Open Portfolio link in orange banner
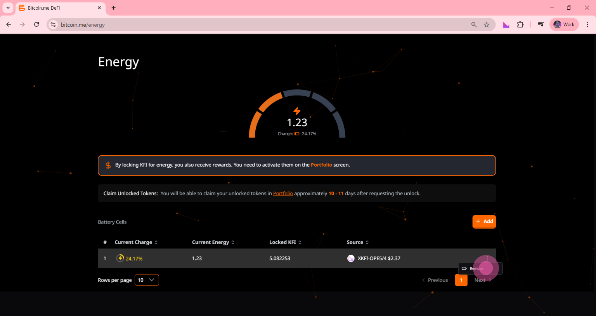596x316 pixels. pos(321,165)
